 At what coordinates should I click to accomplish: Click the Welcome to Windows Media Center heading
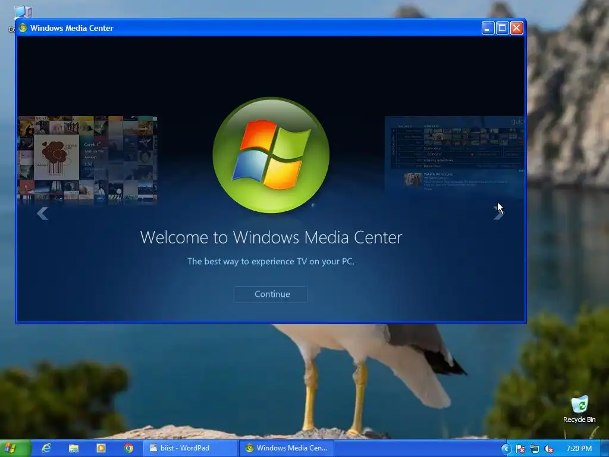(271, 237)
